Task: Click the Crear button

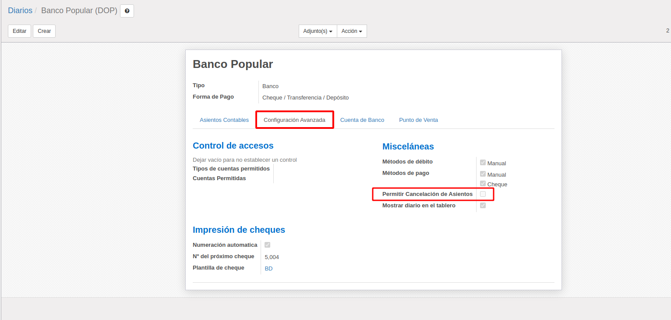Action: click(44, 31)
